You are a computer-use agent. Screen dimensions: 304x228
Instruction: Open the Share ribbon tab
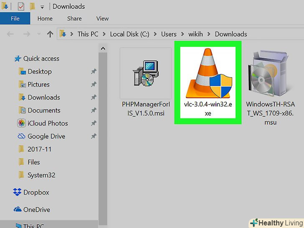74,18
